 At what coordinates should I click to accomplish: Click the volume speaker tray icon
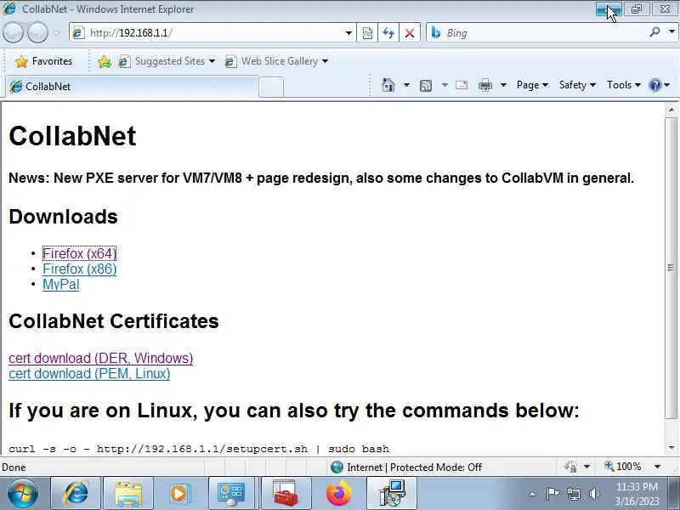click(x=593, y=494)
